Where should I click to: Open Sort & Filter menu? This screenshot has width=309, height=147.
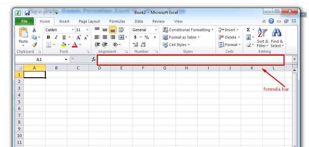point(262,38)
